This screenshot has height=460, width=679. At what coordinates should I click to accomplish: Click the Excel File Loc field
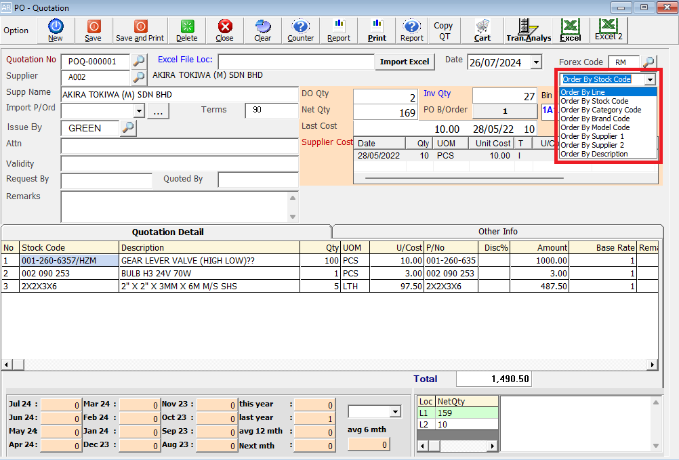tap(295, 62)
